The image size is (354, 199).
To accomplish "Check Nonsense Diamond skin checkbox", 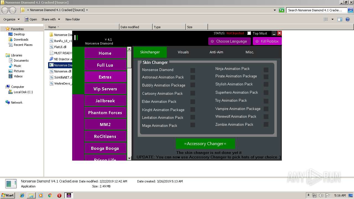I will (x=193, y=70).
